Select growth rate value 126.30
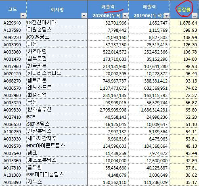Viewport: 199px width, 186px height. [190, 45]
